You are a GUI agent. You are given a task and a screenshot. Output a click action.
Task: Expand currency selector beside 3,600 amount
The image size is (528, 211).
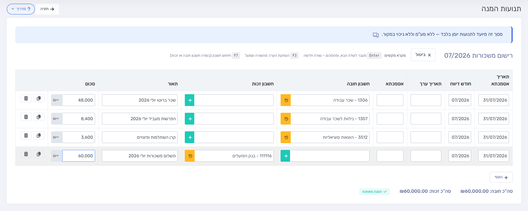point(57,137)
